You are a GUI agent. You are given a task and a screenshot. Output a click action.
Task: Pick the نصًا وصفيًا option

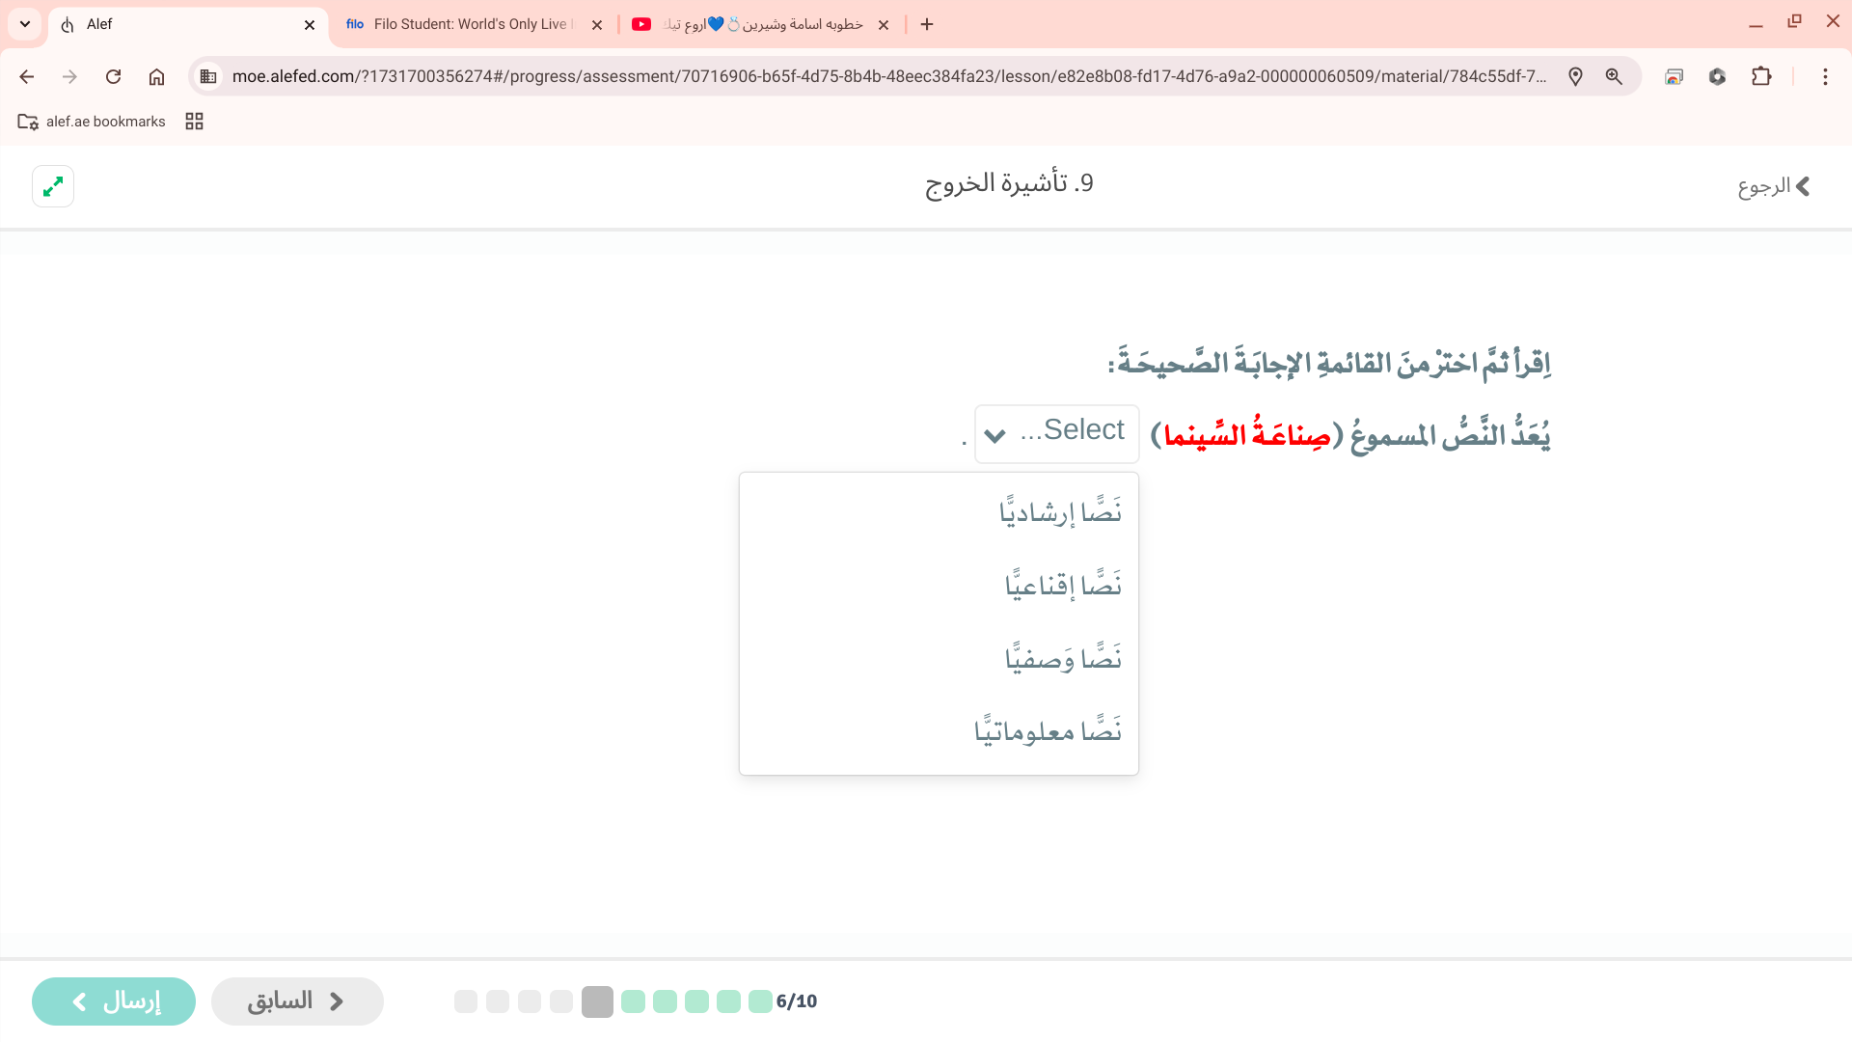point(1062,658)
